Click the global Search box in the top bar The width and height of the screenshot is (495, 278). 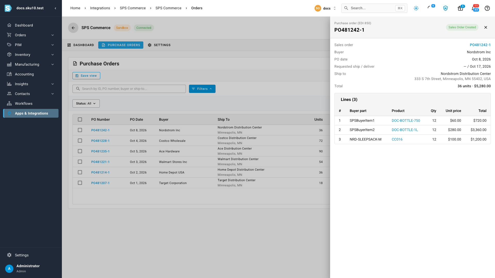coord(374,8)
